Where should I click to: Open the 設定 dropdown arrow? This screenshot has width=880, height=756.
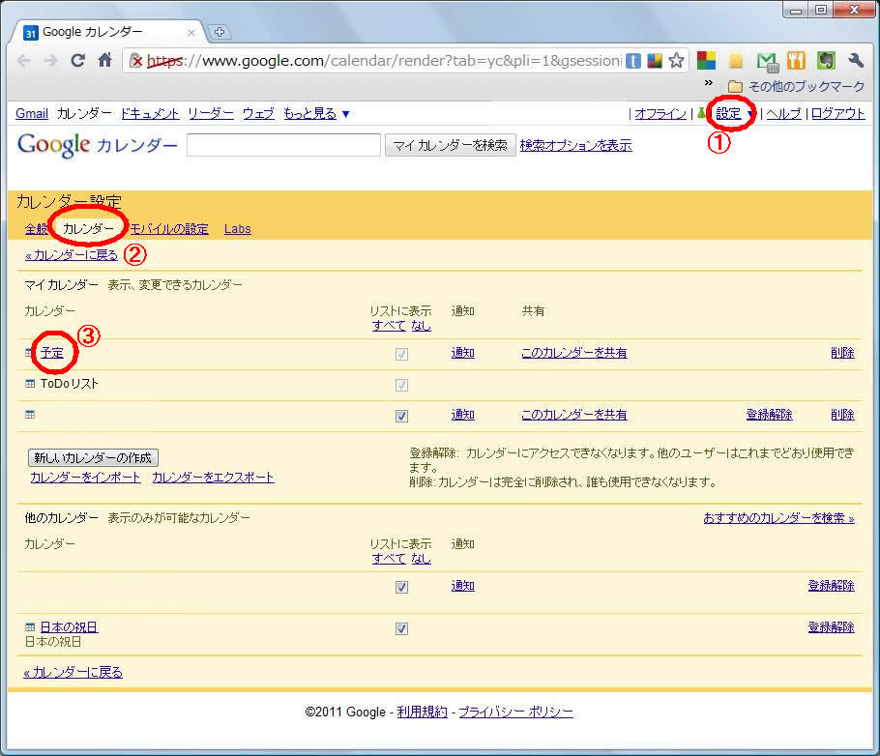[749, 114]
